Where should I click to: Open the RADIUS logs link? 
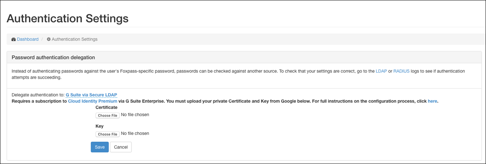[401, 71]
